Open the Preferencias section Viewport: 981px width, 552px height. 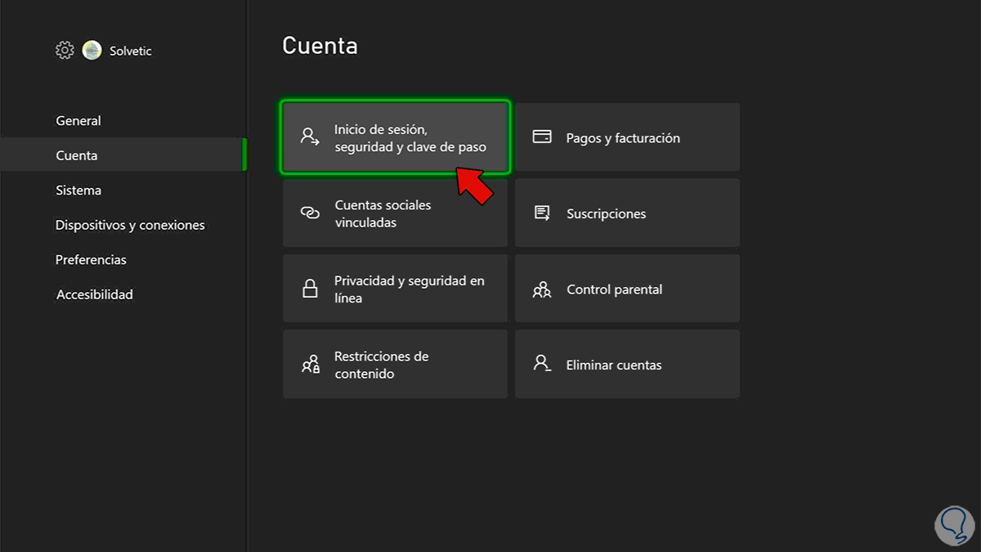pyautogui.click(x=91, y=259)
